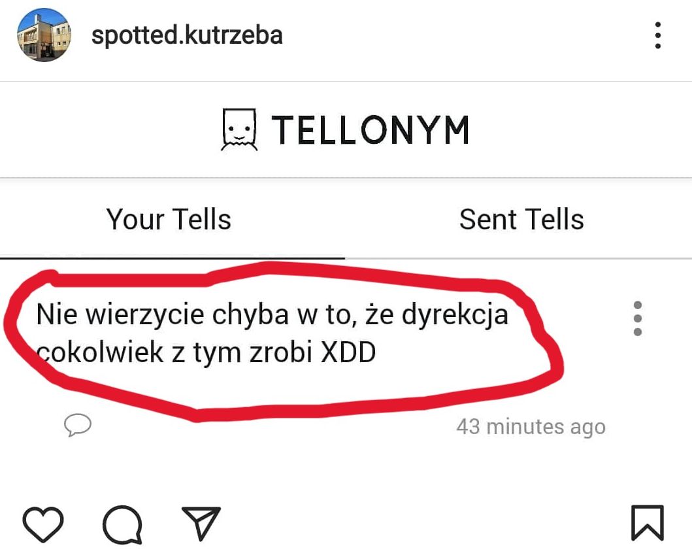The width and height of the screenshot is (692, 555).
Task: Open the reply bubble under the tell
Action: click(78, 426)
